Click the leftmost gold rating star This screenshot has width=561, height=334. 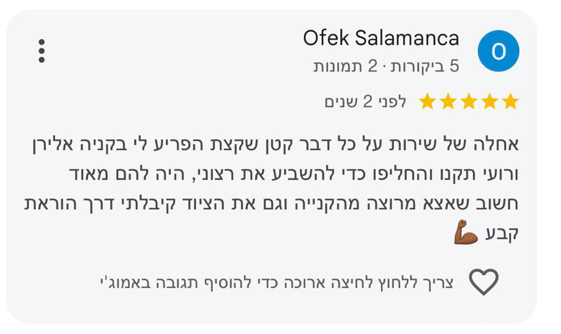(x=427, y=101)
